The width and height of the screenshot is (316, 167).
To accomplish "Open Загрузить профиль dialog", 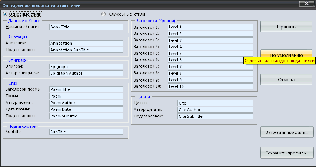I will pos(287,132).
